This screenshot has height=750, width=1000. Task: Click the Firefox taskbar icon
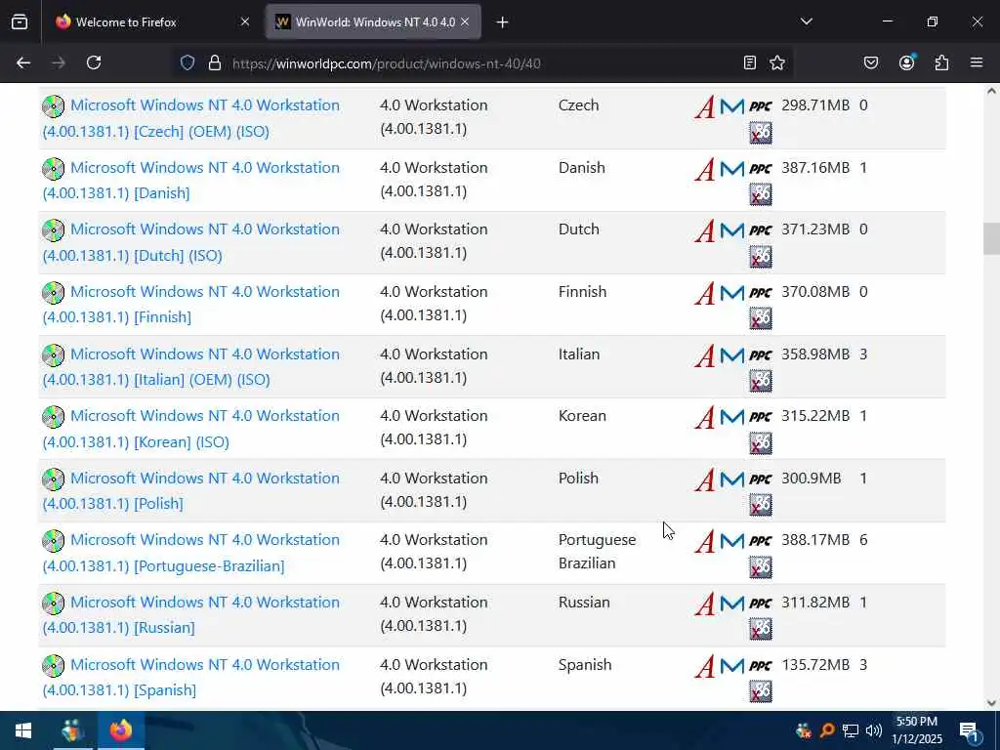(120, 730)
